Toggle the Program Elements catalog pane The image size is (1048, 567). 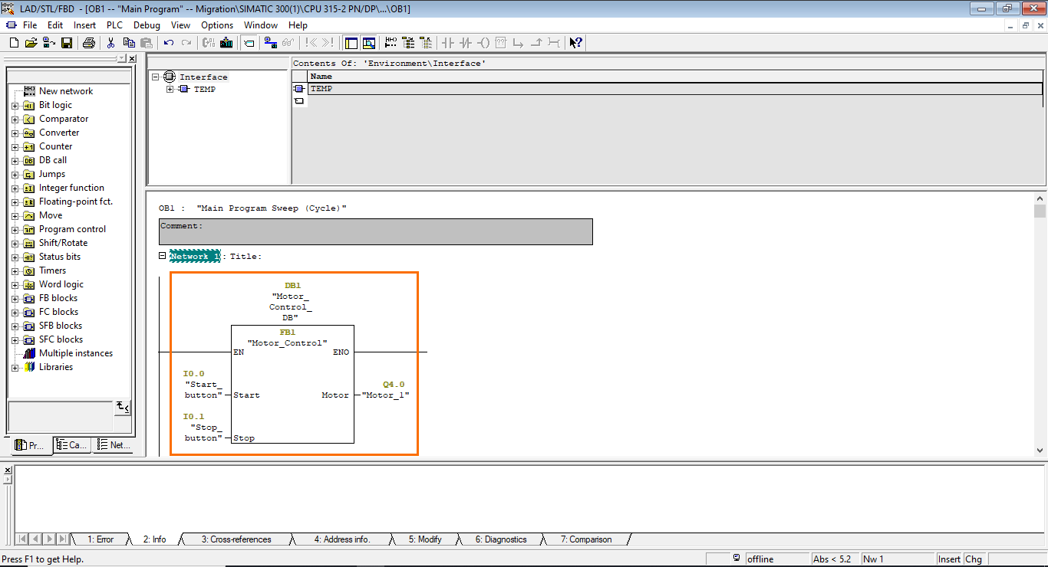point(351,43)
